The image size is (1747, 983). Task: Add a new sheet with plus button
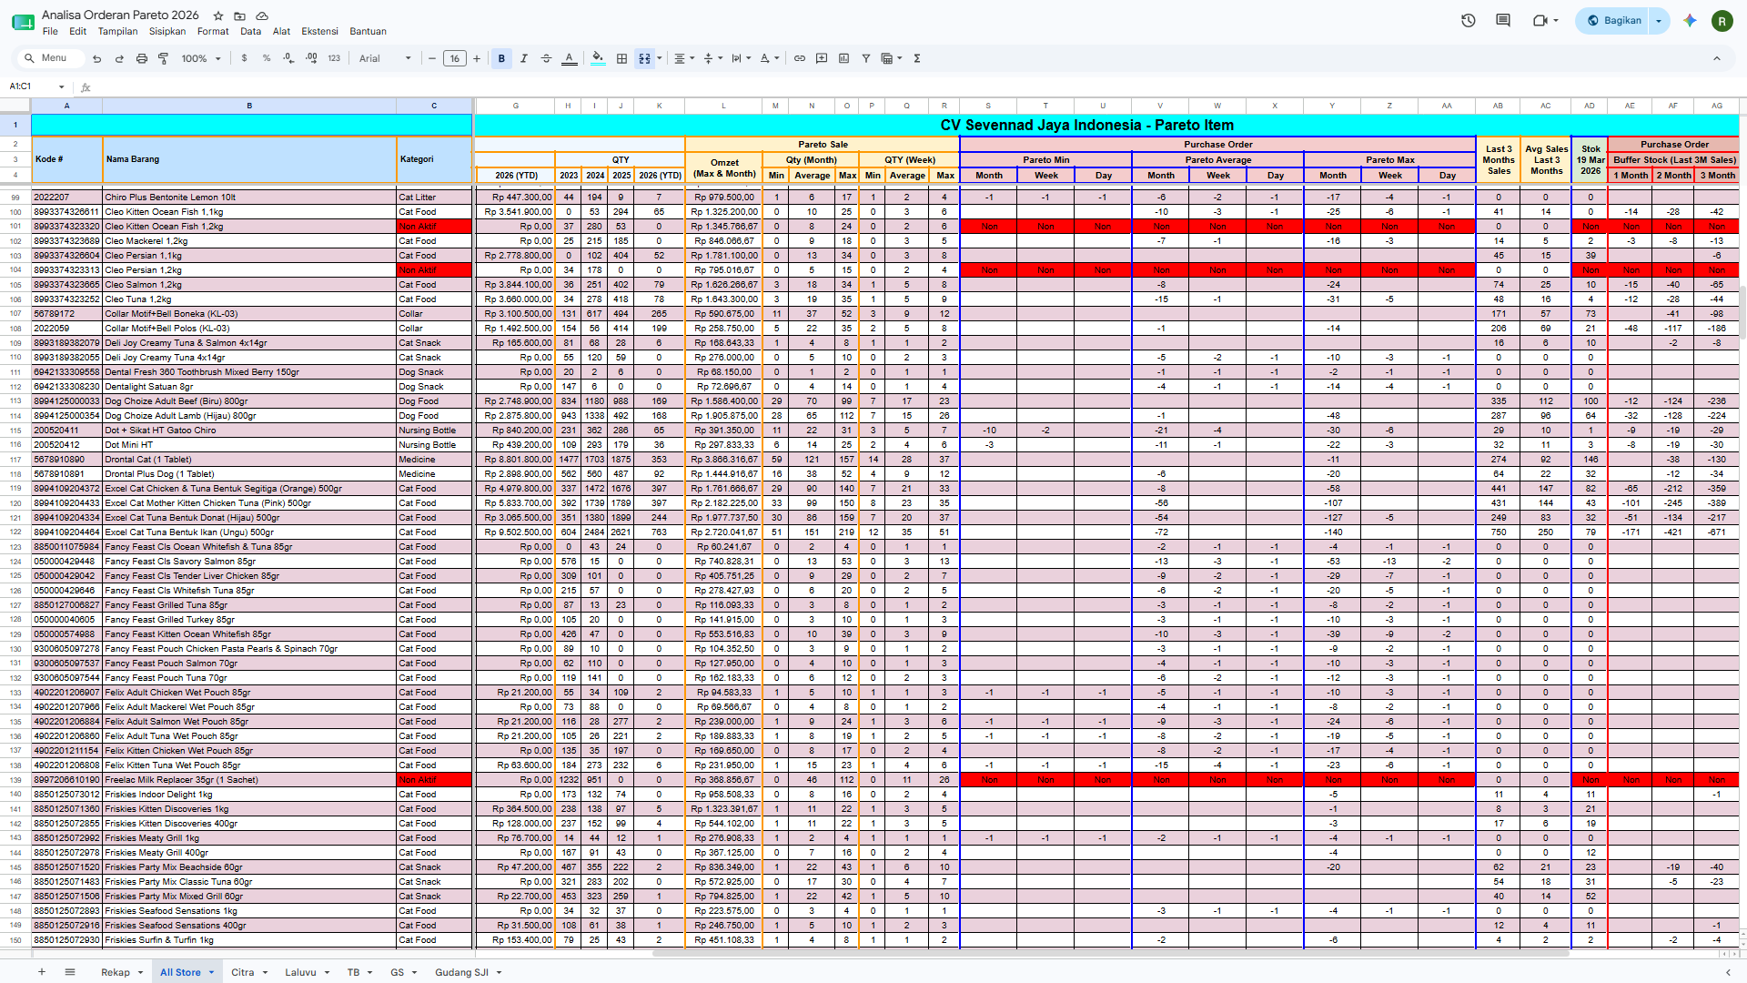42,972
